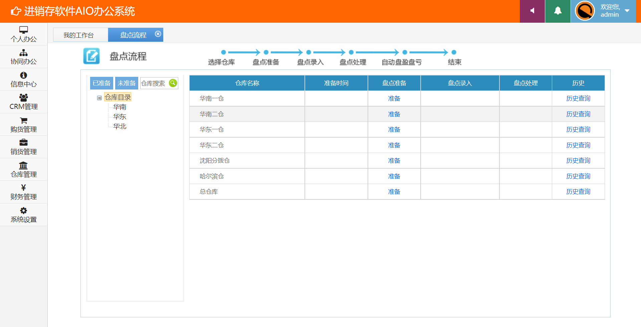Collapse the 仓库目录 tree node
This screenshot has width=641, height=327.
click(x=99, y=98)
